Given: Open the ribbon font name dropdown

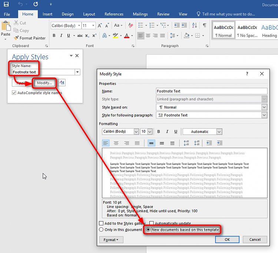Looking at the screenshot, I should pos(79,26).
